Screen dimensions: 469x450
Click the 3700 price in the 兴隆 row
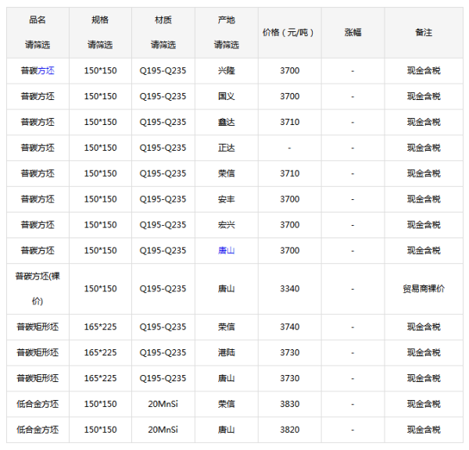pyautogui.click(x=289, y=70)
